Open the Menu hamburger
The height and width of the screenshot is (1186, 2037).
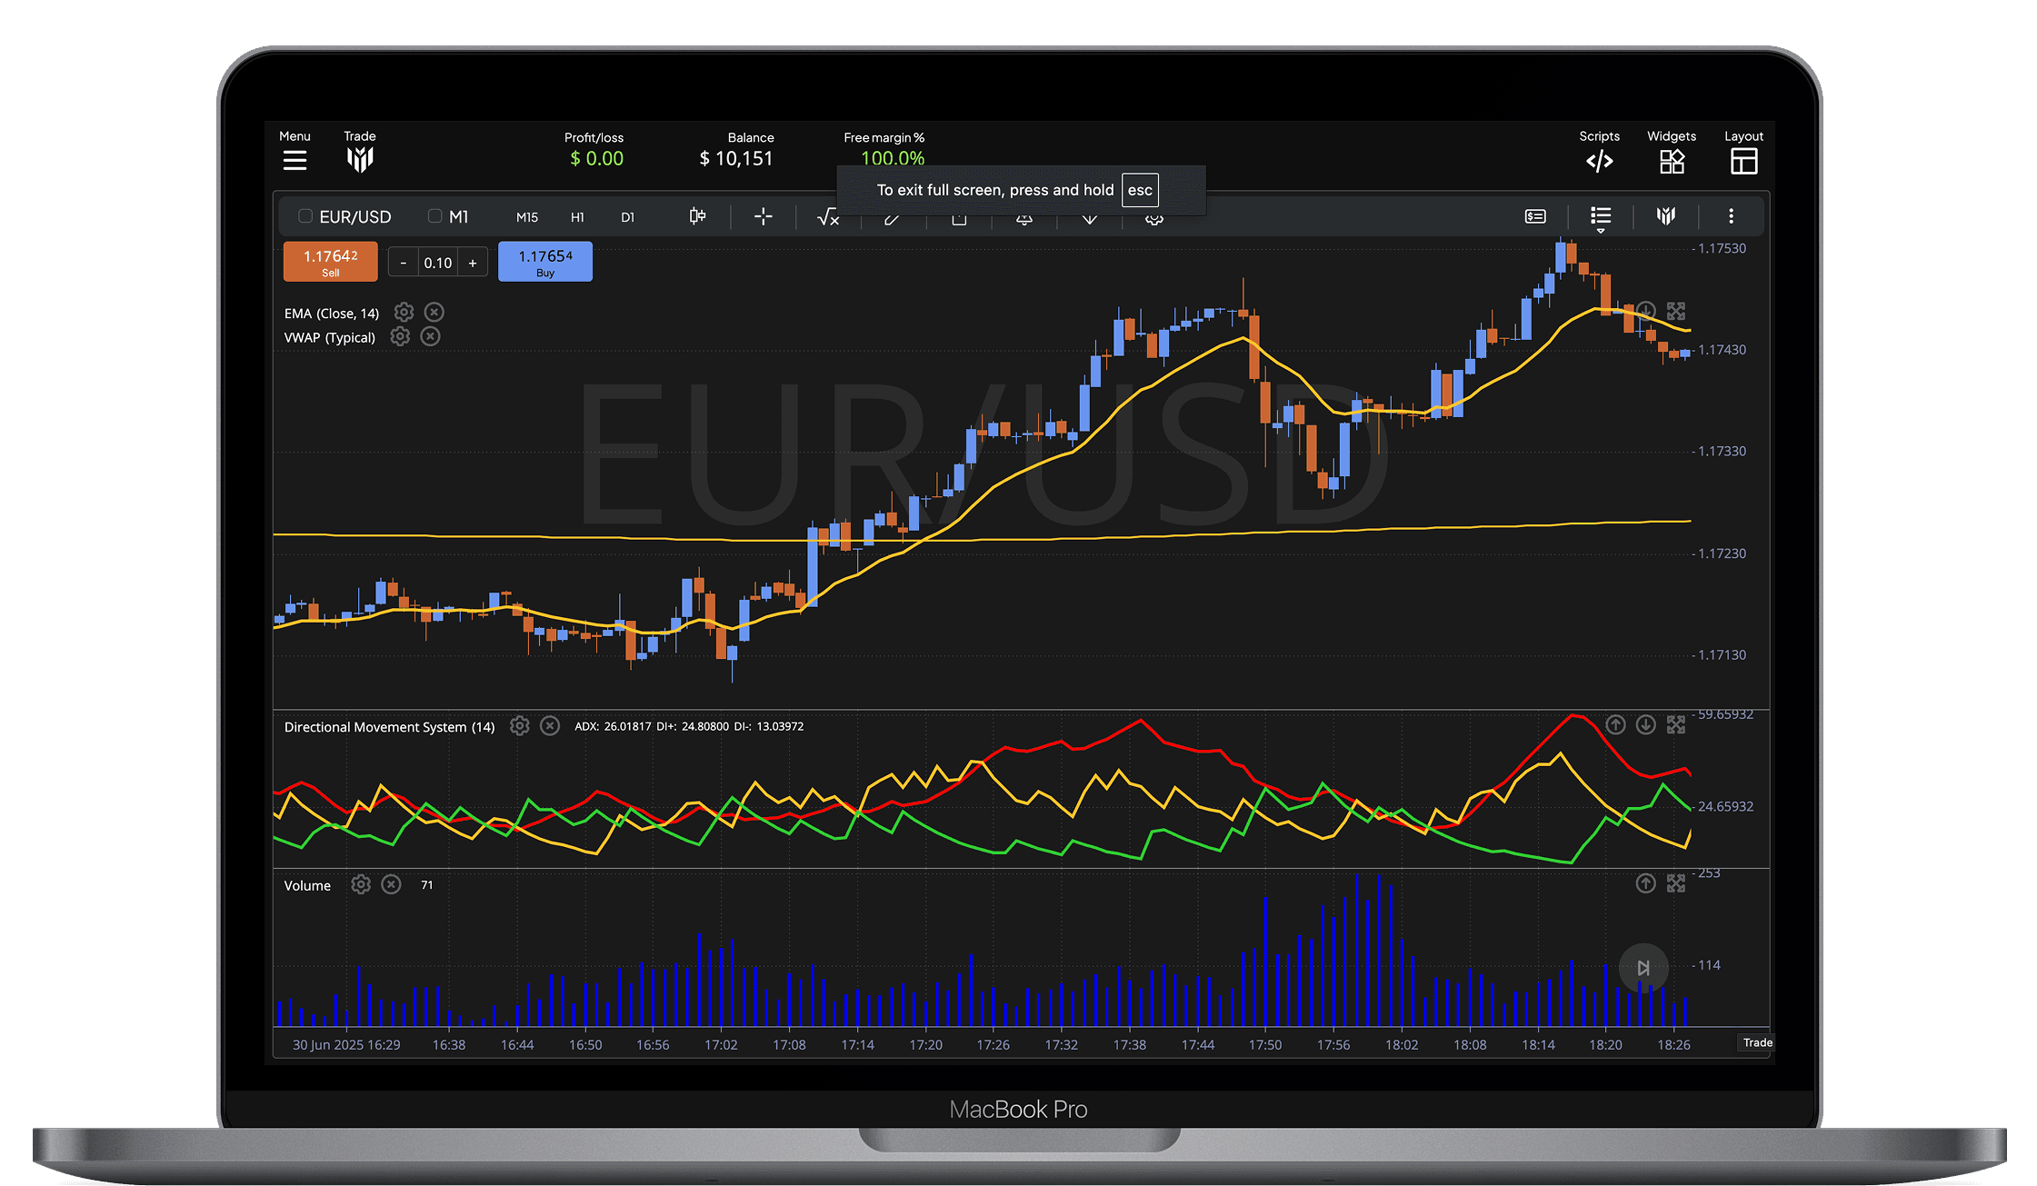tap(295, 159)
